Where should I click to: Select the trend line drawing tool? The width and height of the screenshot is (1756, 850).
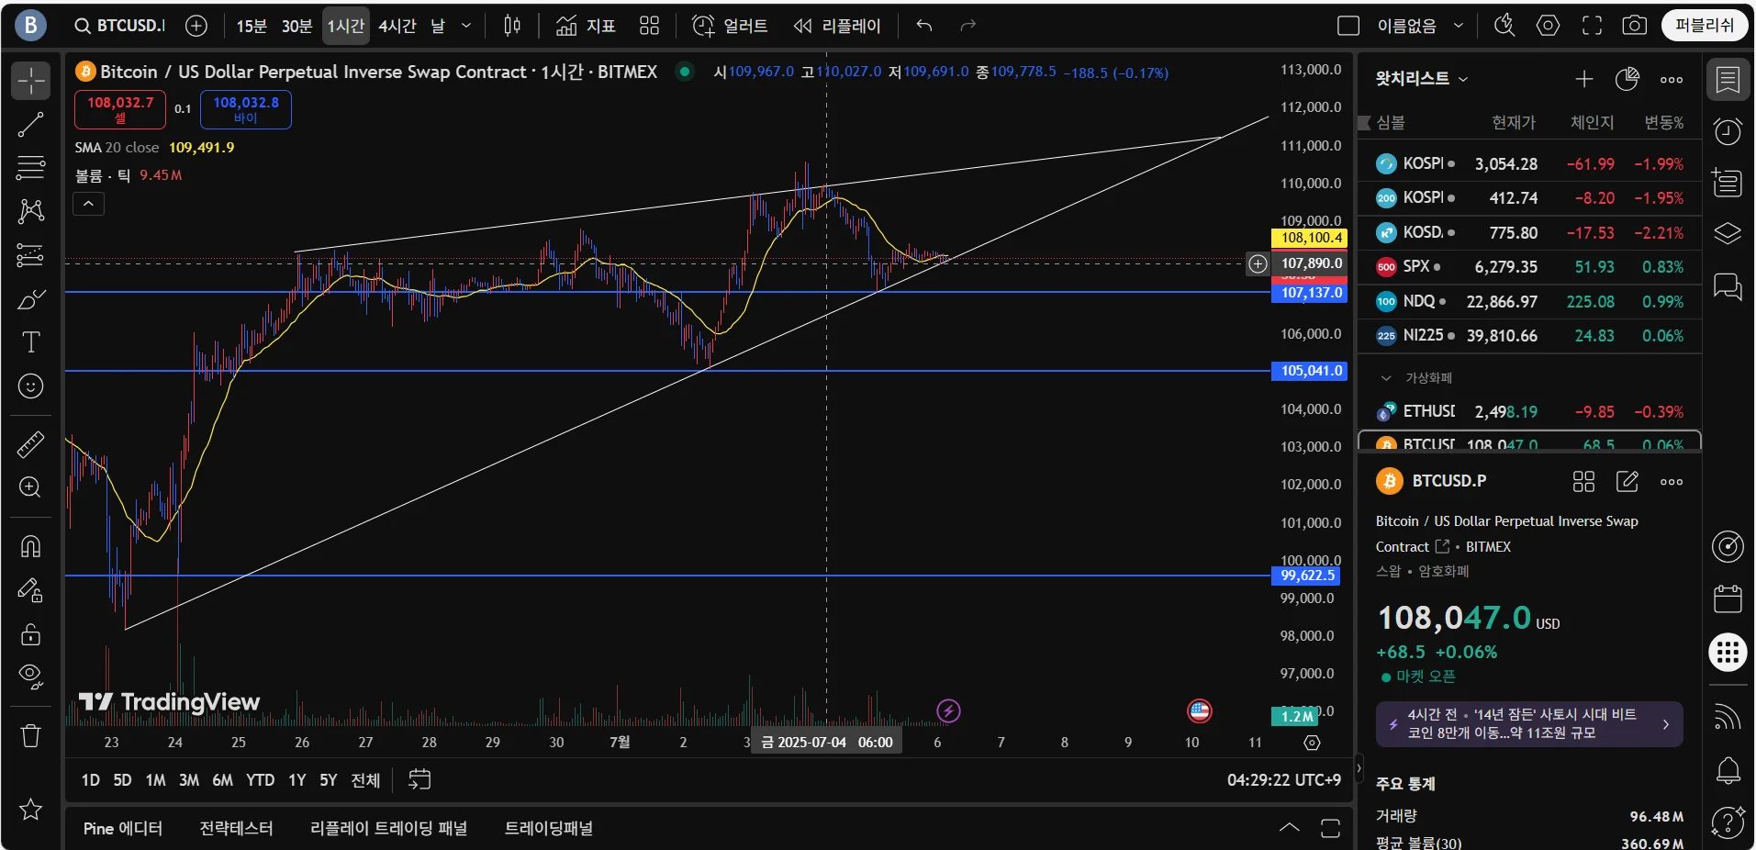[x=30, y=124]
